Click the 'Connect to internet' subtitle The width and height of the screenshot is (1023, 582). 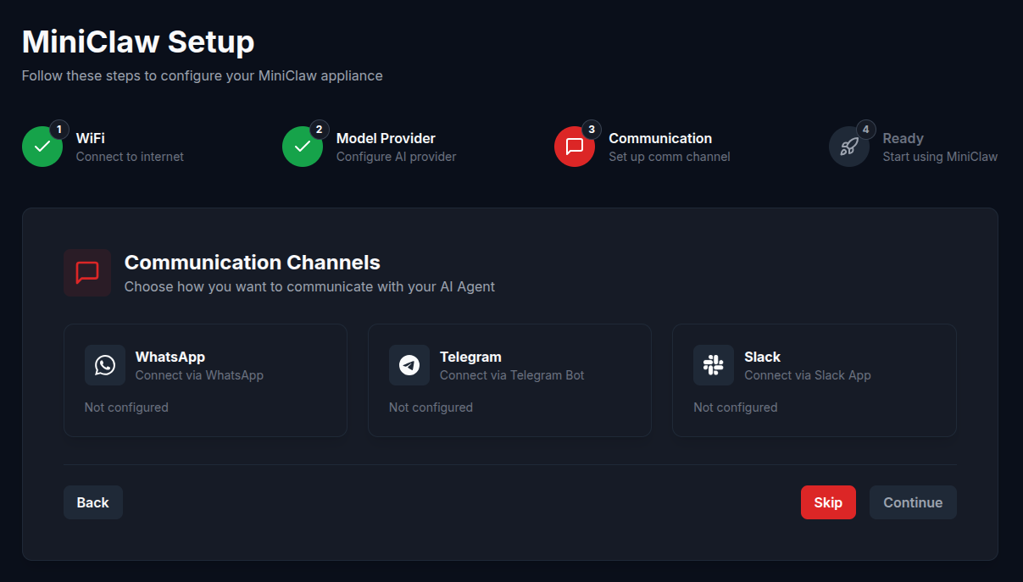(x=130, y=157)
